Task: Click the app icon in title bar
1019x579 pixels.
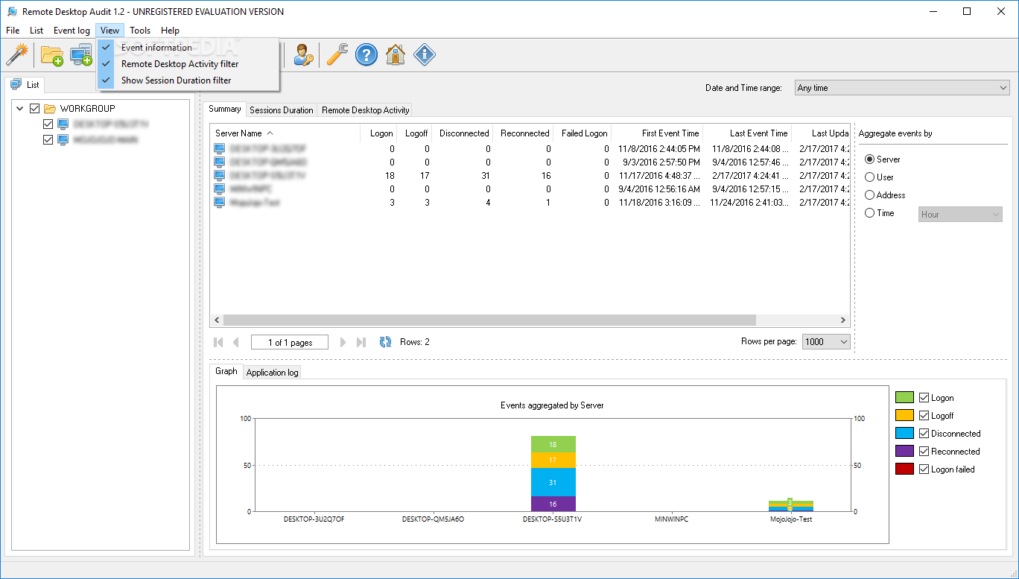Action: point(12,11)
